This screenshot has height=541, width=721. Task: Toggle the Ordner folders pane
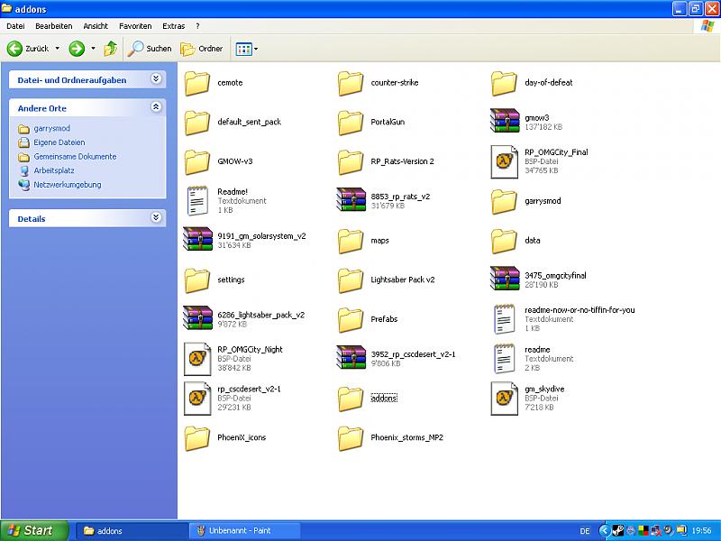pos(202,49)
